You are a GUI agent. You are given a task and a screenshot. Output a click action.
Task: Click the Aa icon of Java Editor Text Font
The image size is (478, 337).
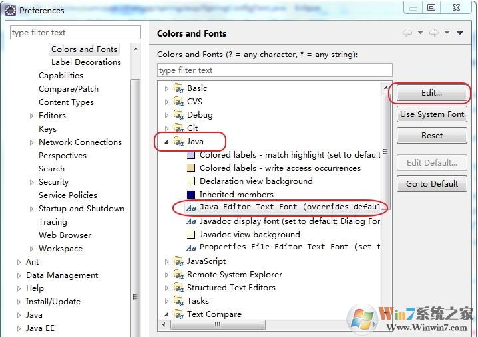[192, 208]
